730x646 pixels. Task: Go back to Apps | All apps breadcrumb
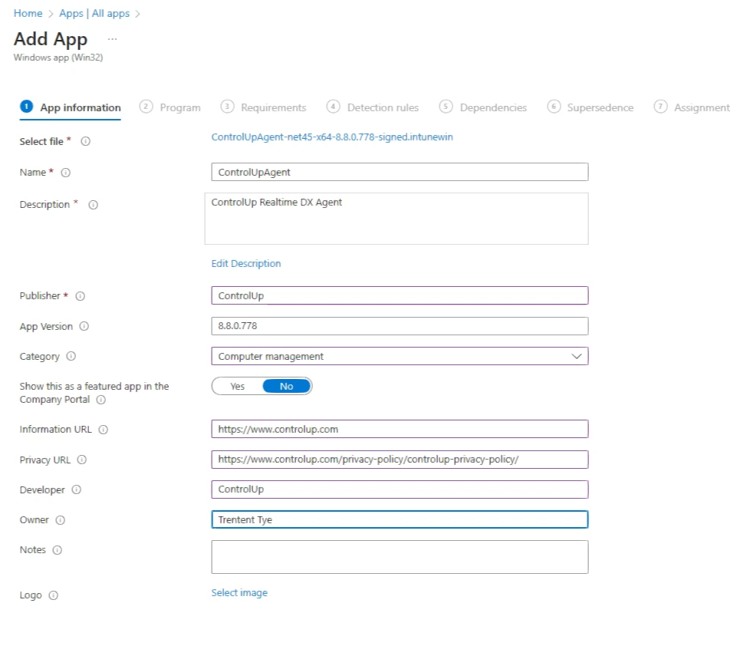[x=94, y=14]
